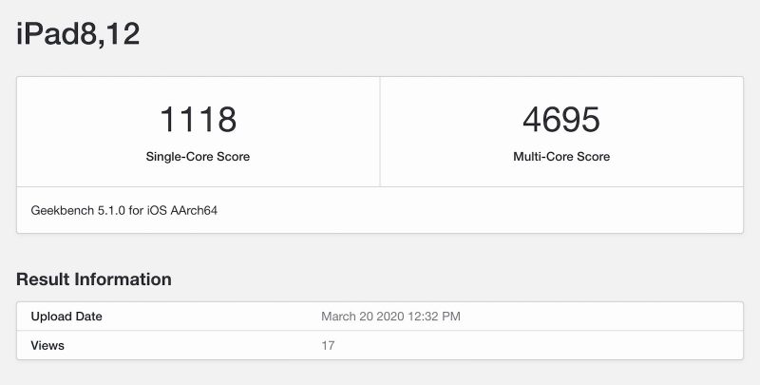Click the "Single-Core Score" label
Viewport: 760px width, 385px height.
point(198,156)
